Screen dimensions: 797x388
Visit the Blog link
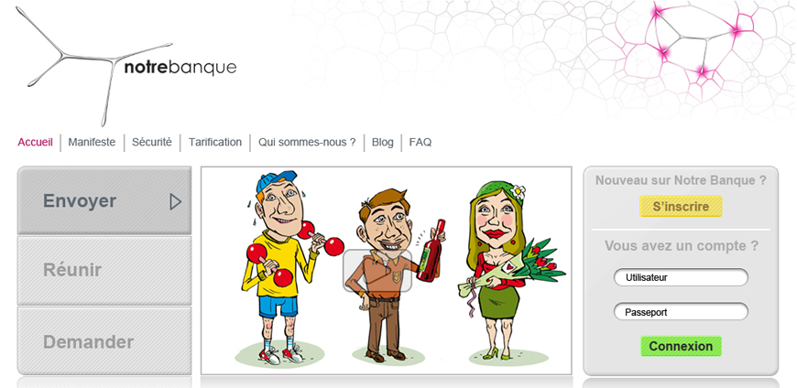coord(382,142)
